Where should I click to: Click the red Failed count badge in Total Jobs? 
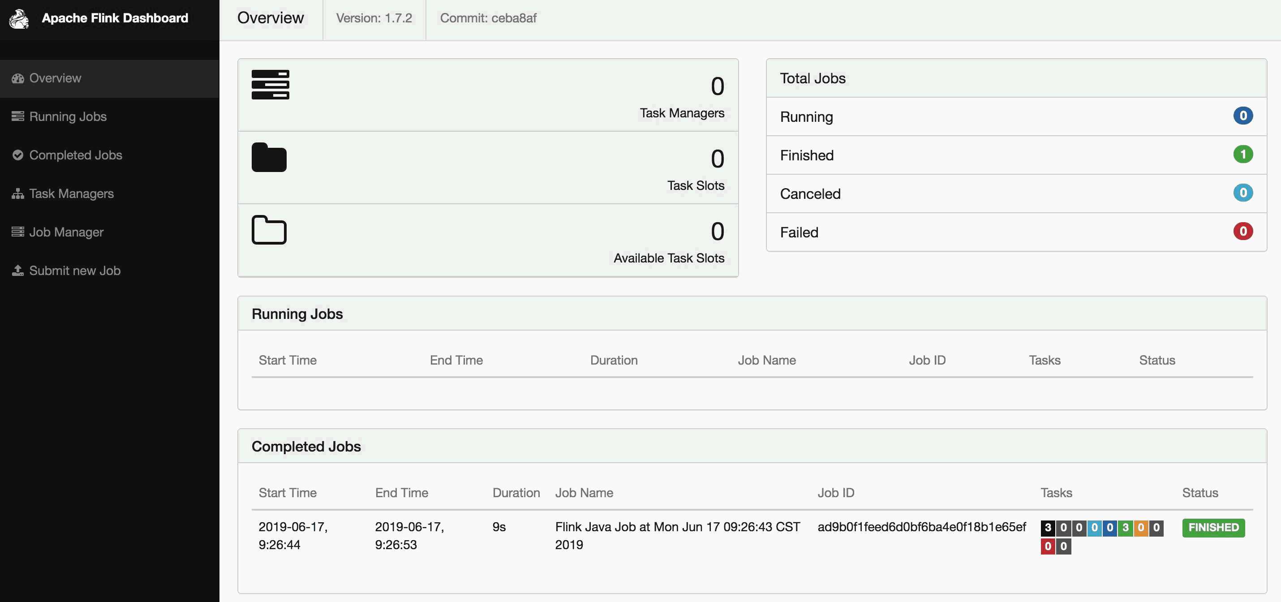(x=1243, y=231)
